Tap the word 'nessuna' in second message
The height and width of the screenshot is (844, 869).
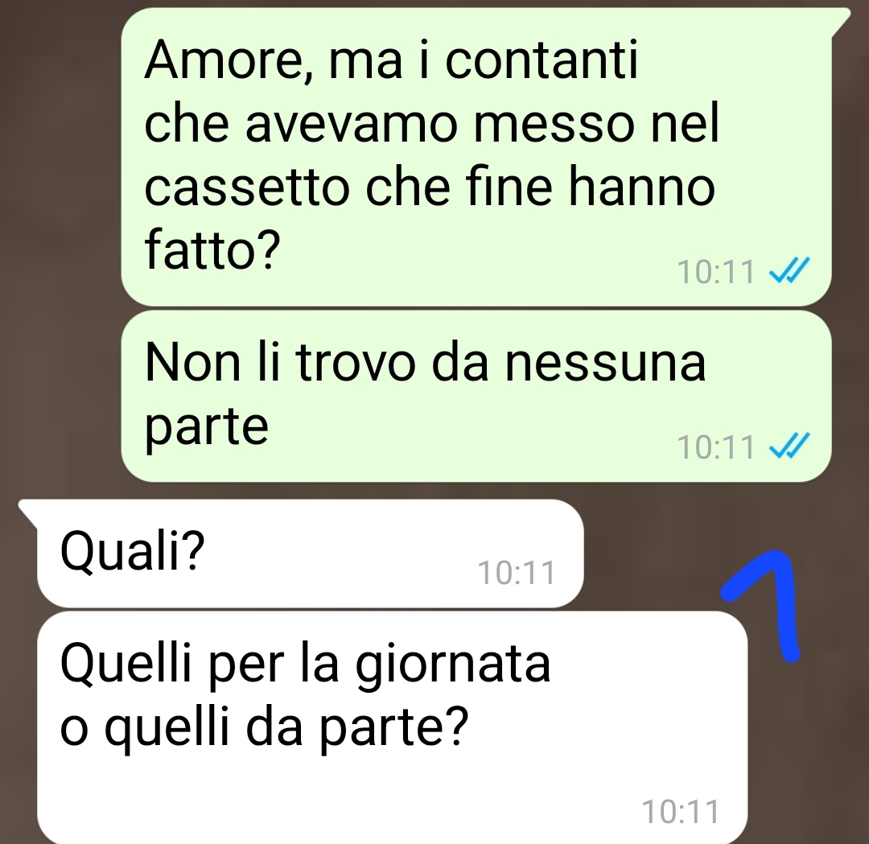pos(605,363)
